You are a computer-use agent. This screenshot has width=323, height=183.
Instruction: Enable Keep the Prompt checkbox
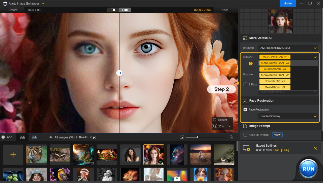click(x=245, y=135)
